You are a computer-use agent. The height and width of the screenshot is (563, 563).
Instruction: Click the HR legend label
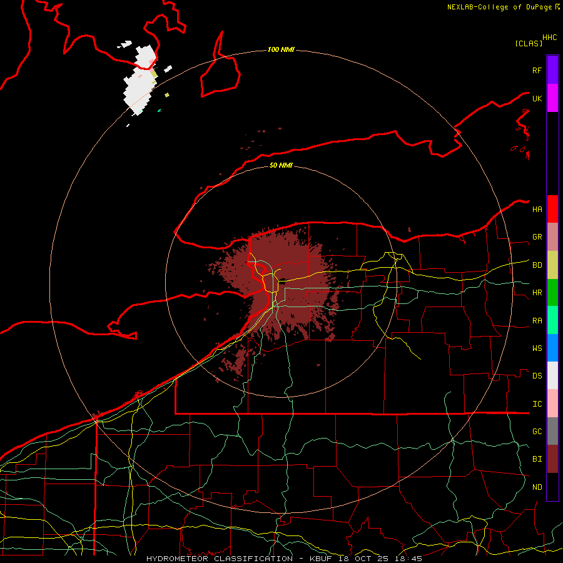click(537, 293)
